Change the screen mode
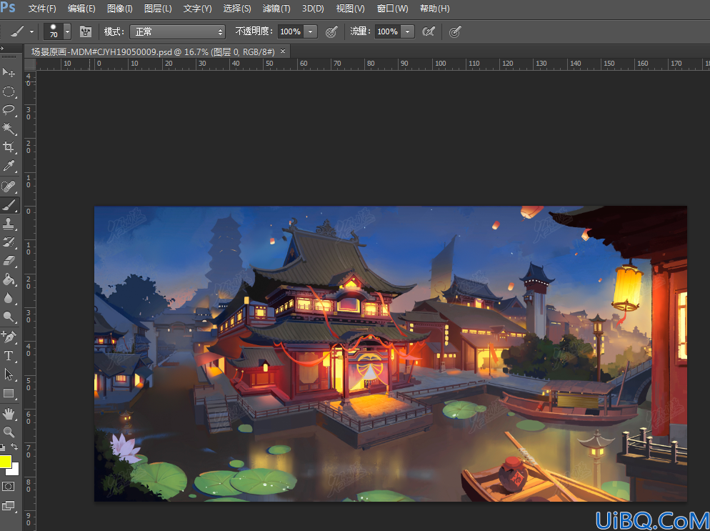710x531 pixels. [x=9, y=505]
